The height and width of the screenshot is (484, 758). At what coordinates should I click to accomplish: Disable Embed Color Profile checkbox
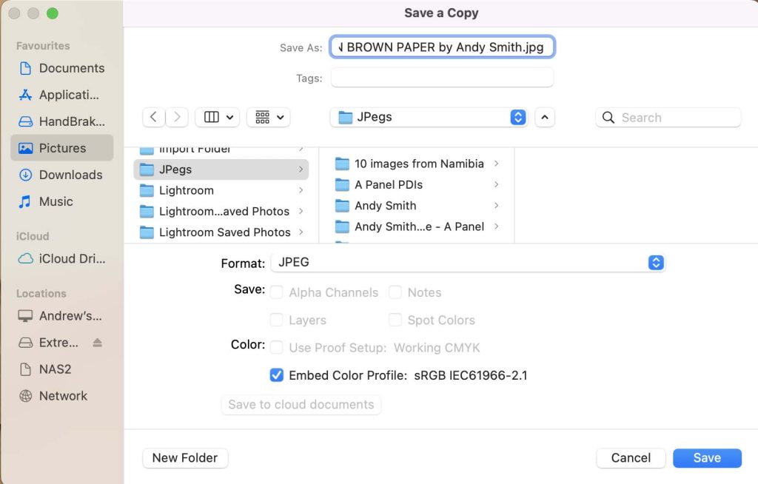pyautogui.click(x=277, y=375)
